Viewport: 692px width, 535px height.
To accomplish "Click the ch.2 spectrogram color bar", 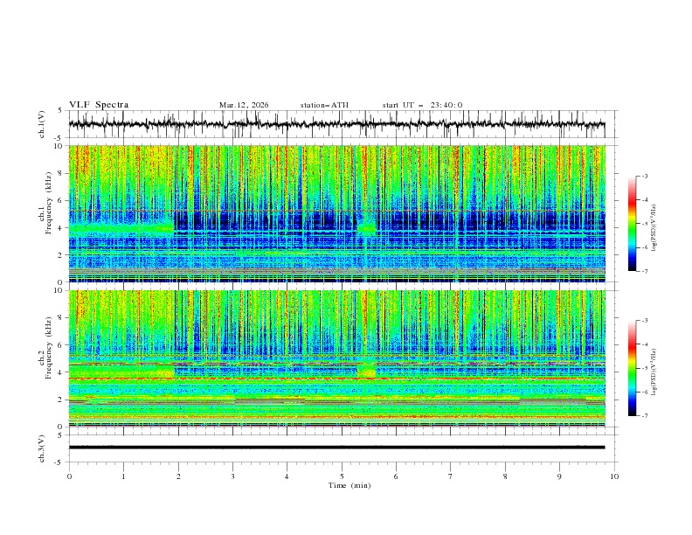I will click(x=632, y=368).
